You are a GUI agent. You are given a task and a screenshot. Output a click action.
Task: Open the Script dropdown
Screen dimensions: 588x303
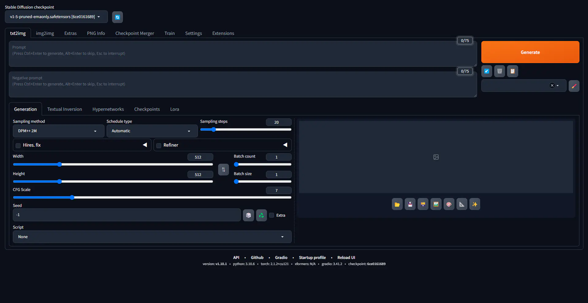pyautogui.click(x=152, y=237)
